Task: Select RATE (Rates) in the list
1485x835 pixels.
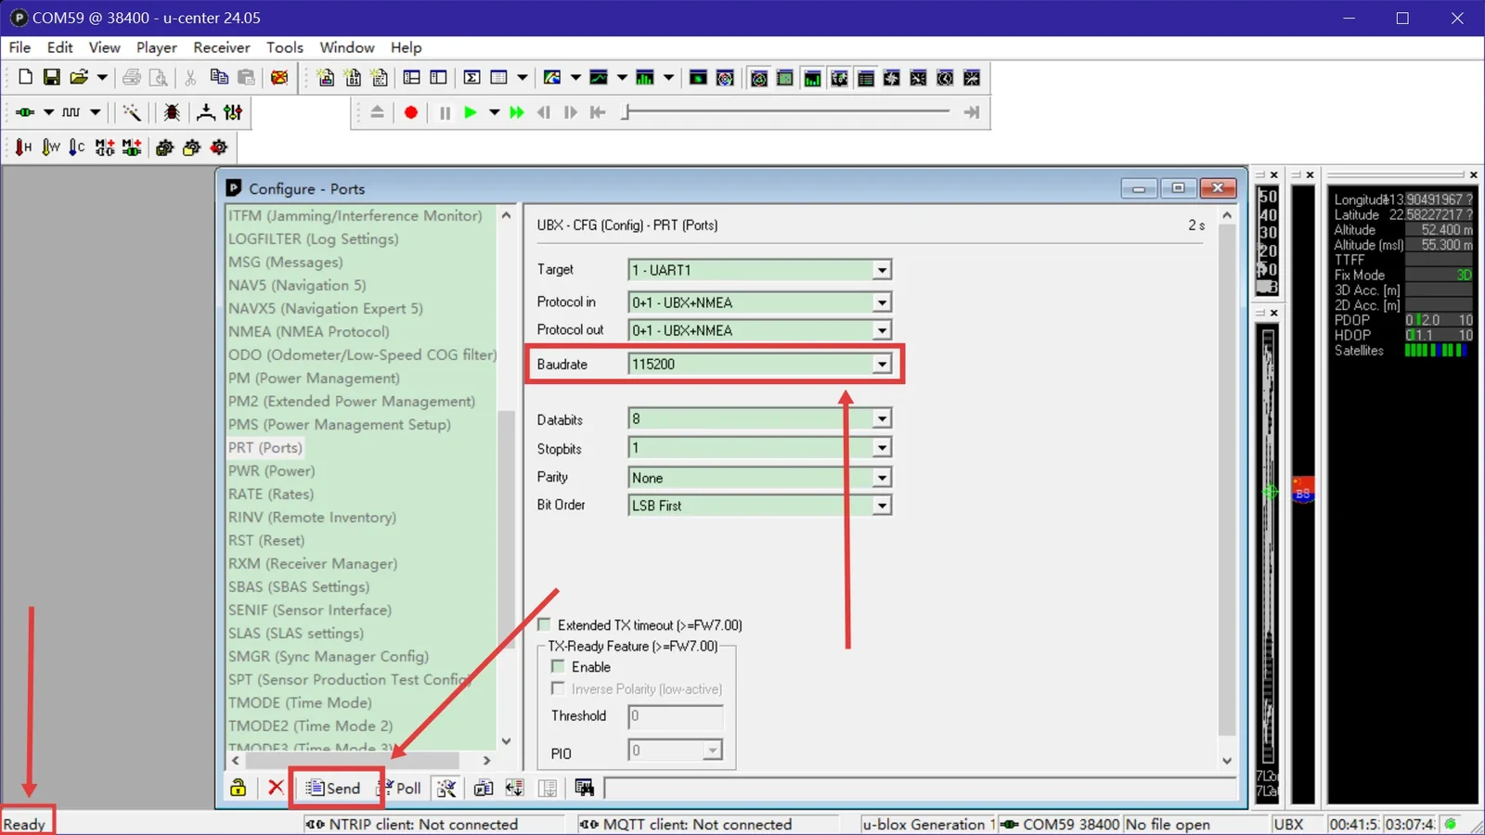Action: [x=271, y=494]
